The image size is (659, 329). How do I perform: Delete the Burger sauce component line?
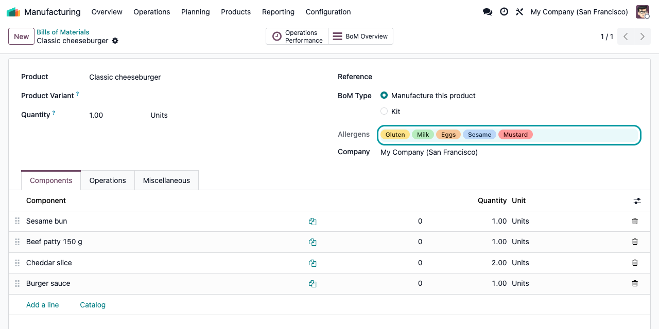(x=635, y=283)
